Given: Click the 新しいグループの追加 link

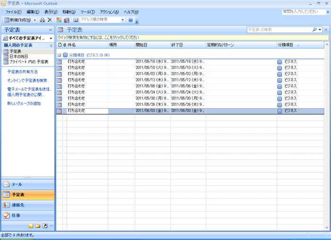Looking at the screenshot, I should (24, 103).
